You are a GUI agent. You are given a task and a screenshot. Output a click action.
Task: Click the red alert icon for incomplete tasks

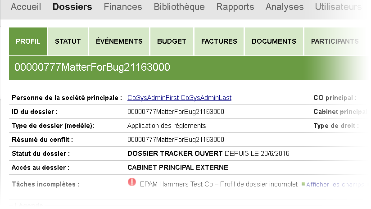point(132,182)
